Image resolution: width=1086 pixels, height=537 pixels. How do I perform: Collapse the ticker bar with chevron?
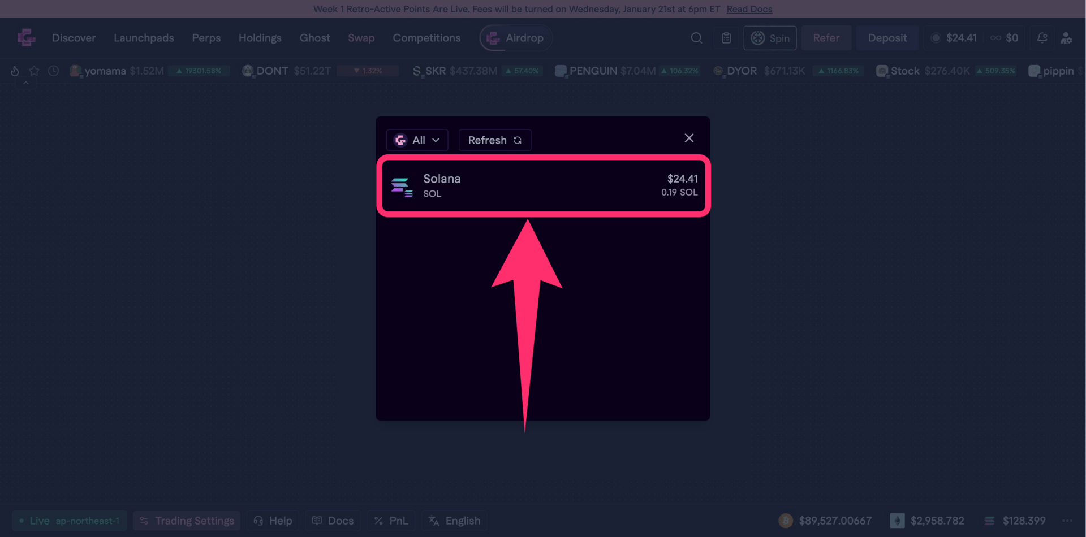pos(26,83)
